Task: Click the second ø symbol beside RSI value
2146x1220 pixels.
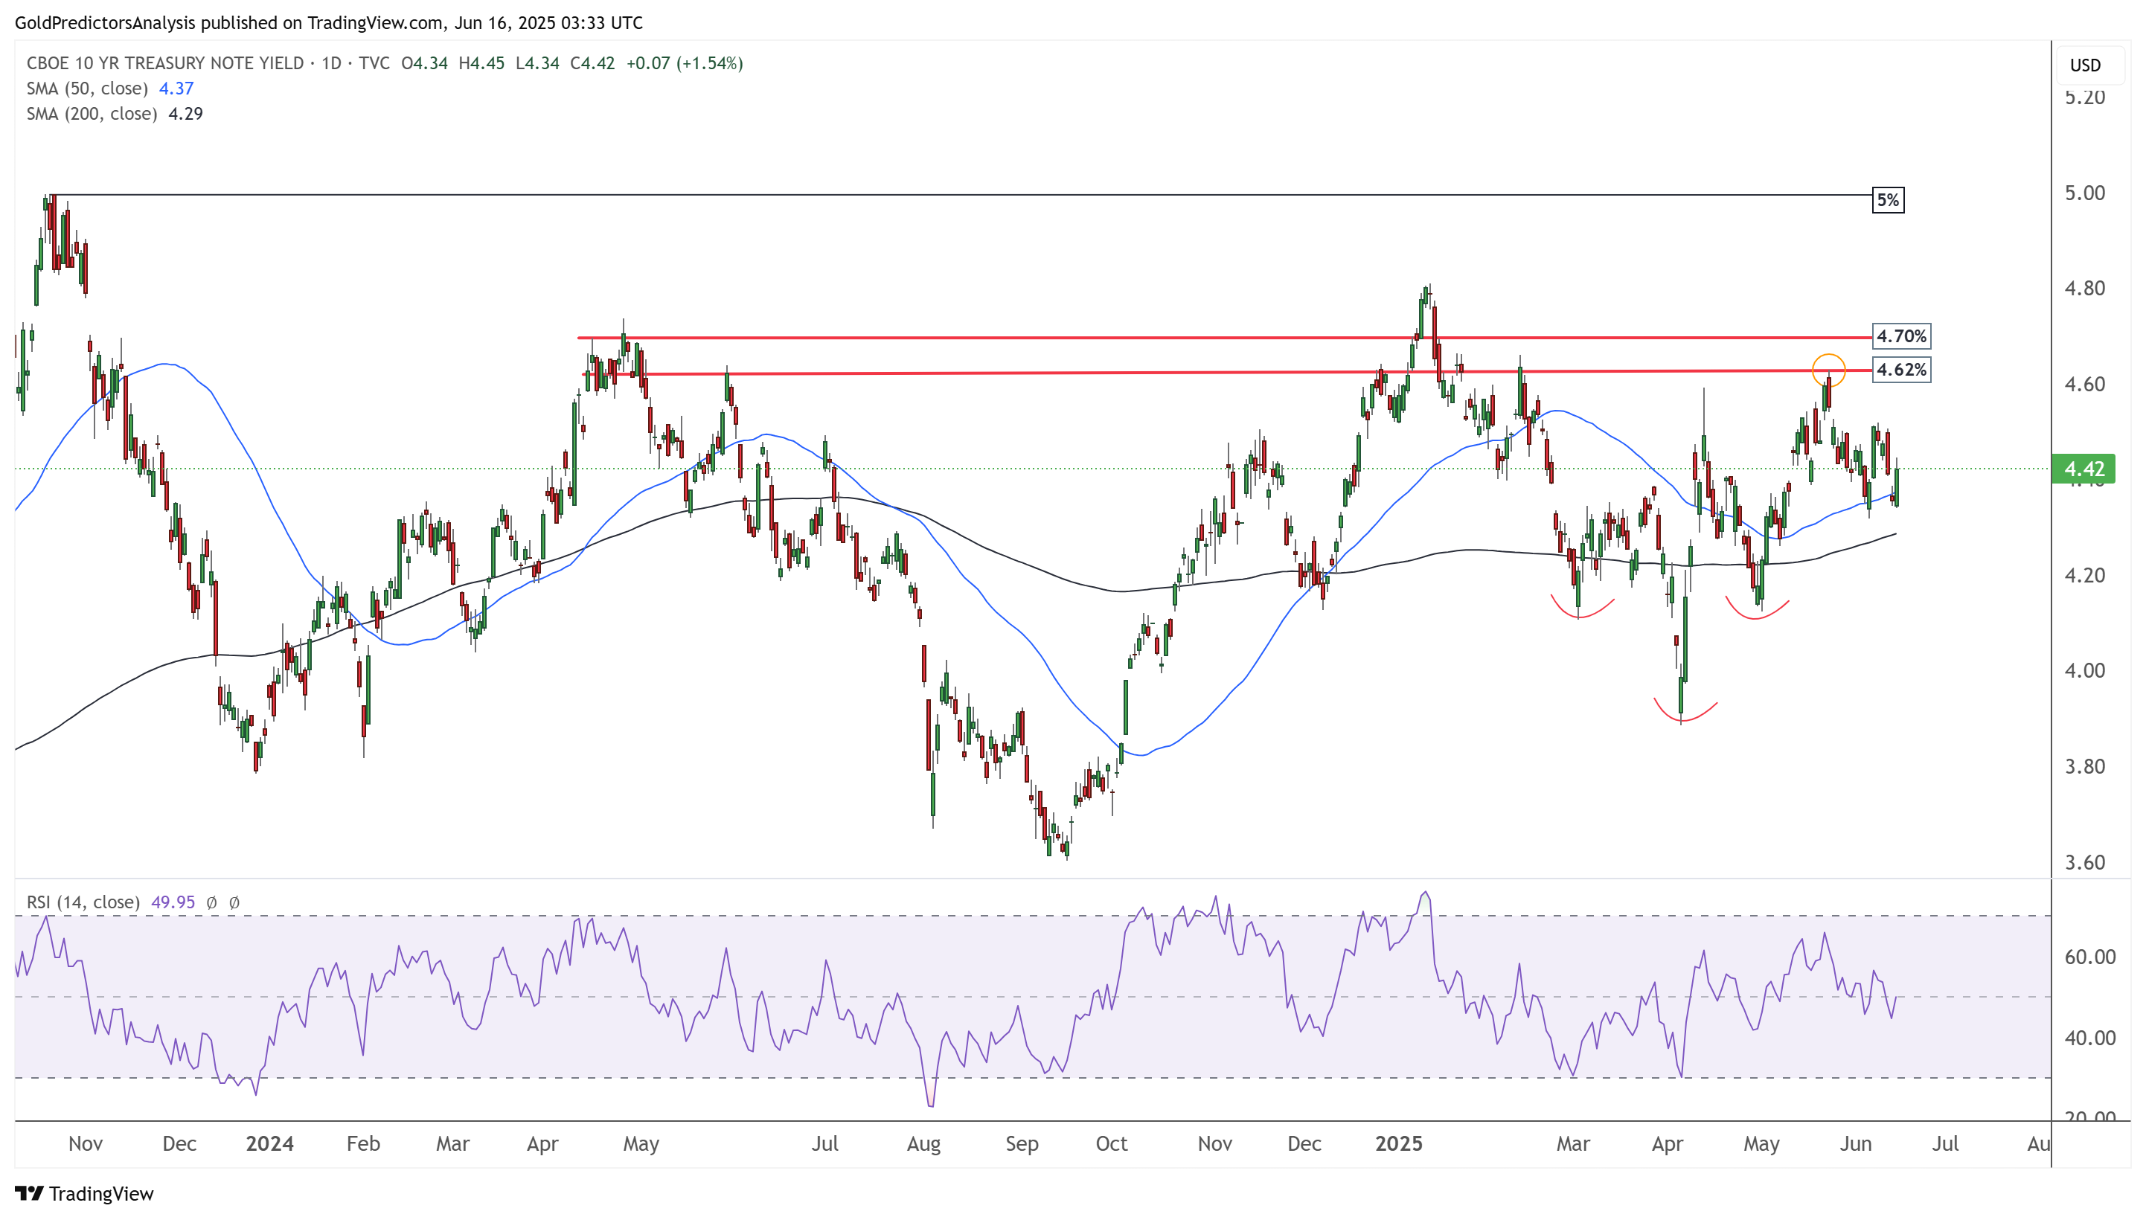Action: [234, 902]
